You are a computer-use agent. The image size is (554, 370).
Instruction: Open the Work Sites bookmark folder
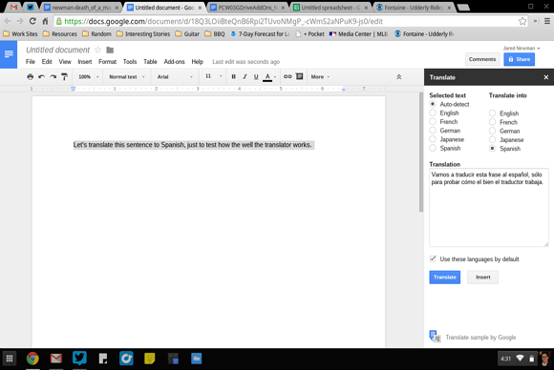20,34
